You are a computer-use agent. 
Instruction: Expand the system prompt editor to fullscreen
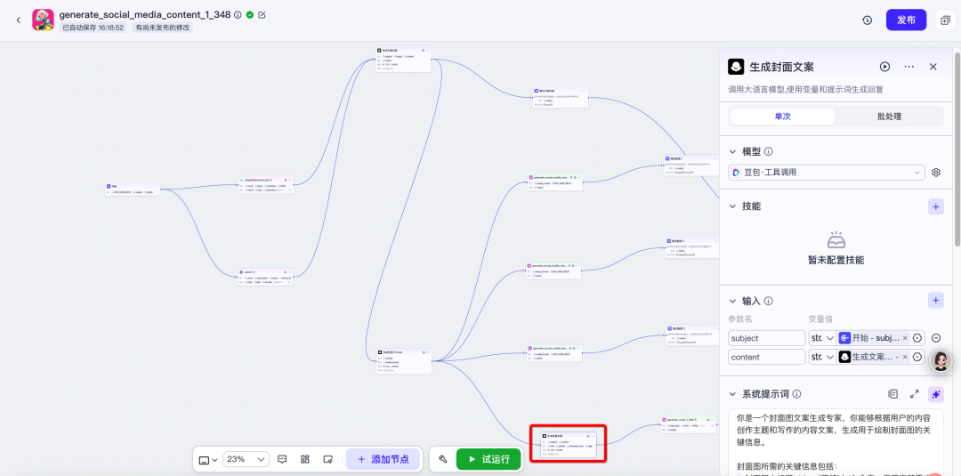pyautogui.click(x=914, y=394)
